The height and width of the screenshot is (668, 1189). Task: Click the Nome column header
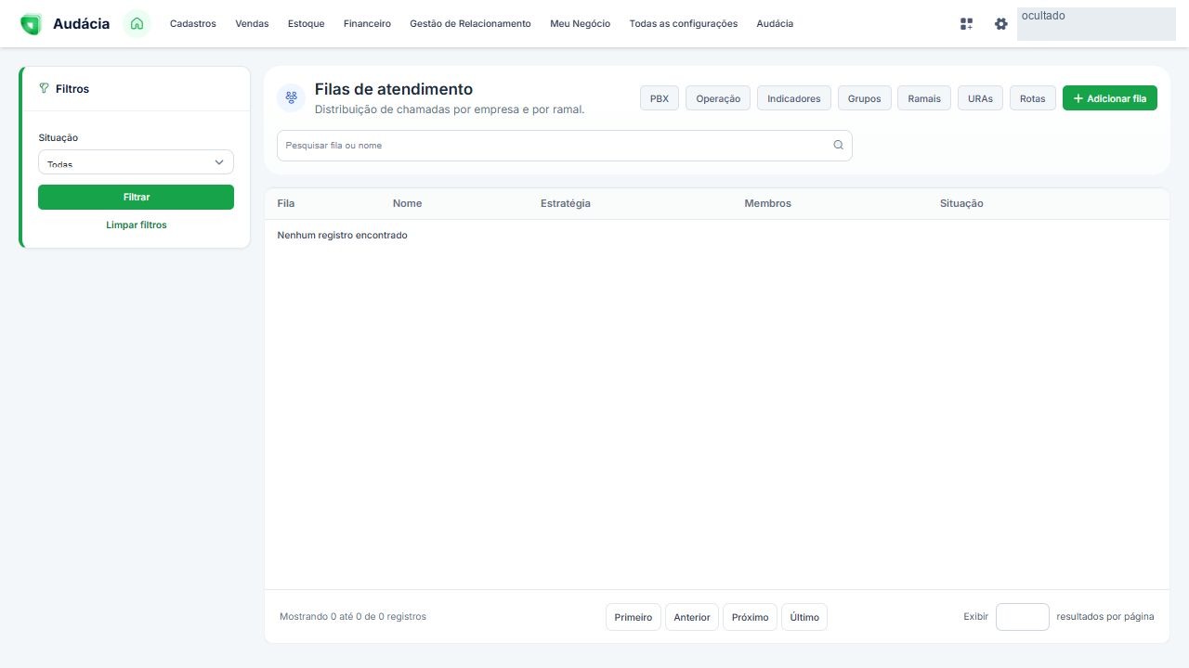(407, 203)
